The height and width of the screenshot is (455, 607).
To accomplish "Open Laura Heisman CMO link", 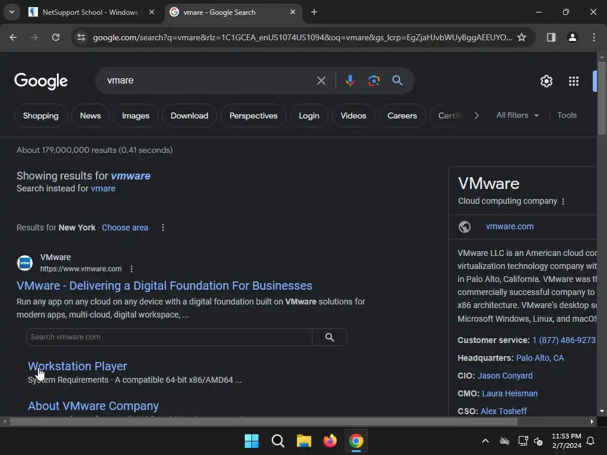I will [509, 393].
